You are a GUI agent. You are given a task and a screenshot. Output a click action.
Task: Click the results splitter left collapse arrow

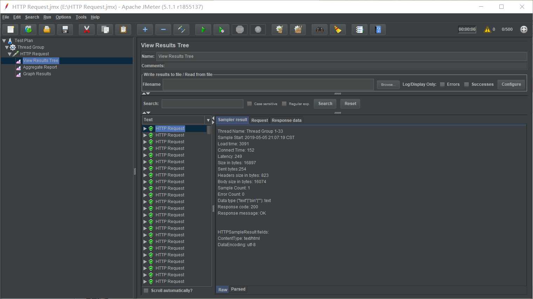pos(213,118)
